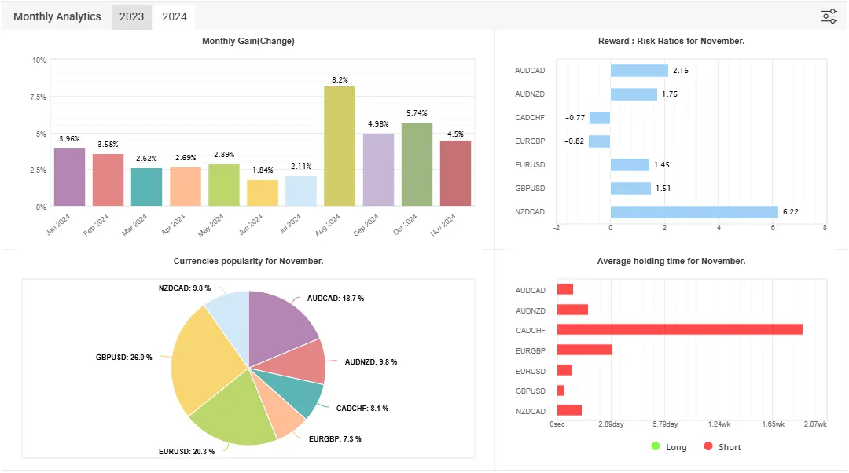Click the Nov 2024 red bar
849x473 pixels.
tap(455, 173)
